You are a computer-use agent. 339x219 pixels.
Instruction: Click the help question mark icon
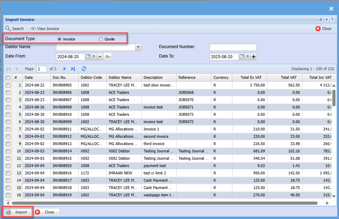[332, 20]
